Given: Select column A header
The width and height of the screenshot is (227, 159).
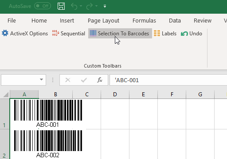Looking at the screenshot, I should point(24,95).
